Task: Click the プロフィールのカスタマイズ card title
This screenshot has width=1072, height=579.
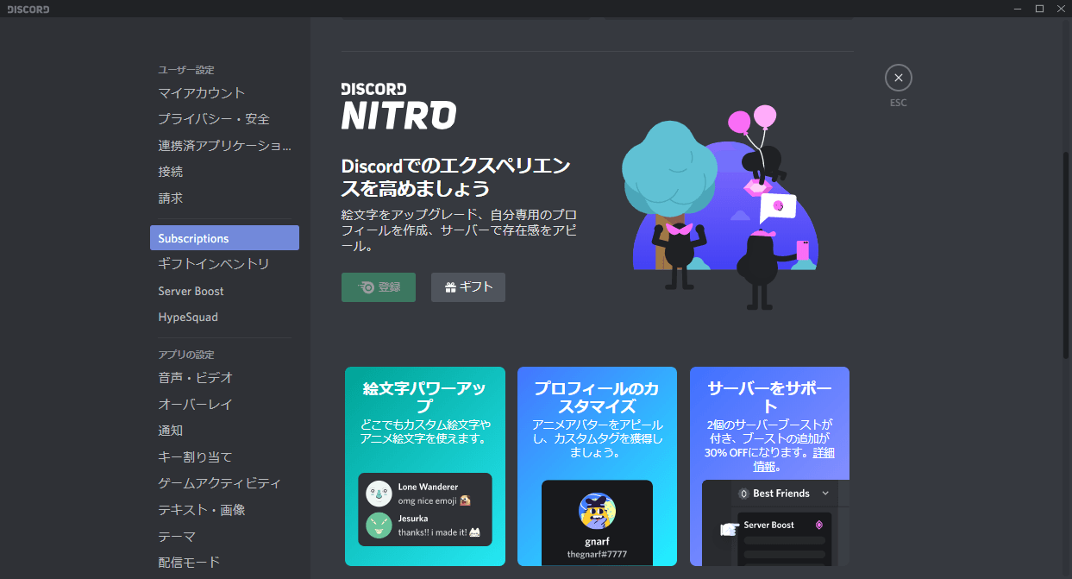Action: [x=597, y=397]
